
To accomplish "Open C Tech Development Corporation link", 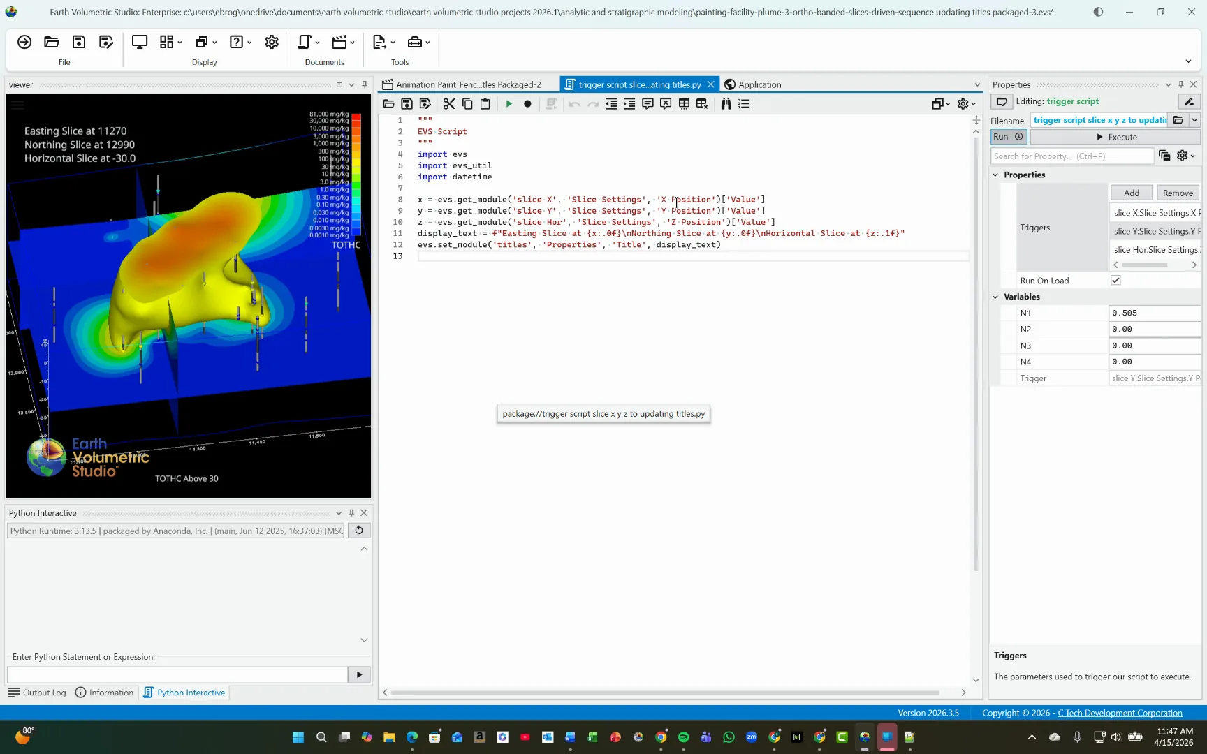I will pyautogui.click(x=1120, y=713).
